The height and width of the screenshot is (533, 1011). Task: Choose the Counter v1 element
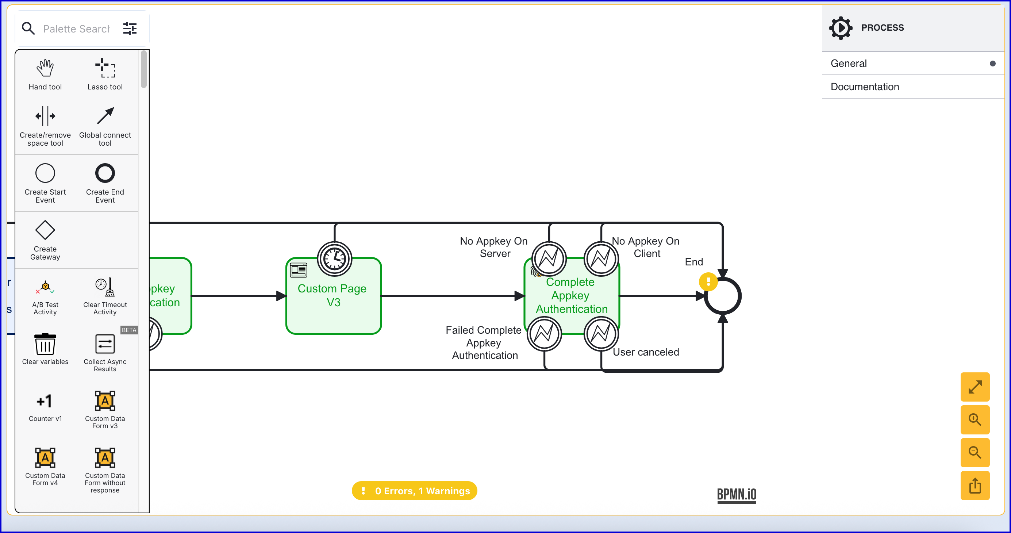(x=45, y=401)
